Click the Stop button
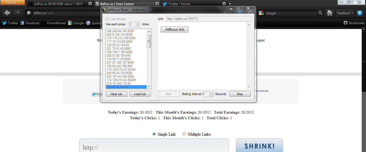This screenshot has width=366, height=152. tap(240, 94)
